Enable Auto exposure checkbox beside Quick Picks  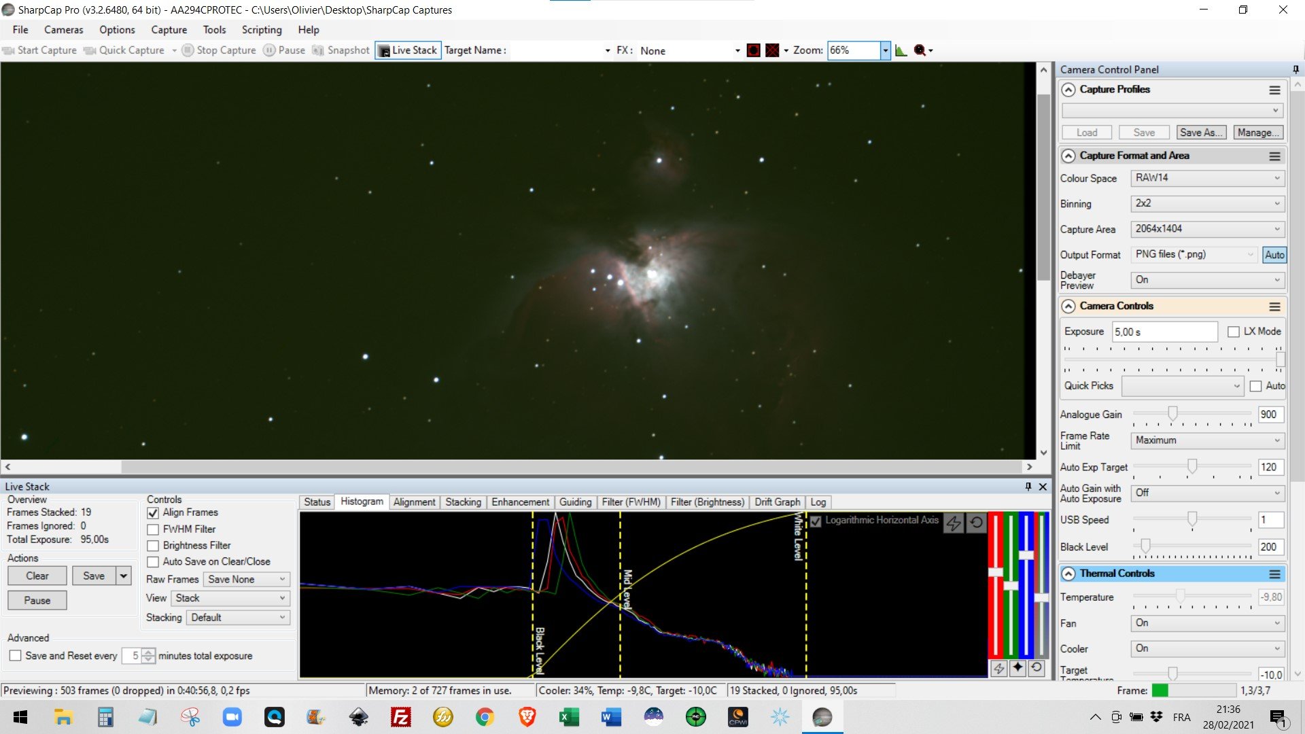click(x=1255, y=386)
